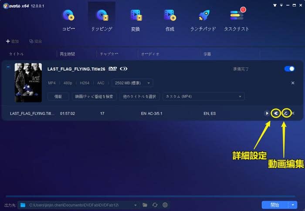Click the AAC audio codec label
The width and height of the screenshot is (305, 211).
coord(101,83)
